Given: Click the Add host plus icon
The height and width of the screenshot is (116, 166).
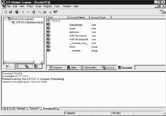Looking at the screenshot, I should coord(23,12).
